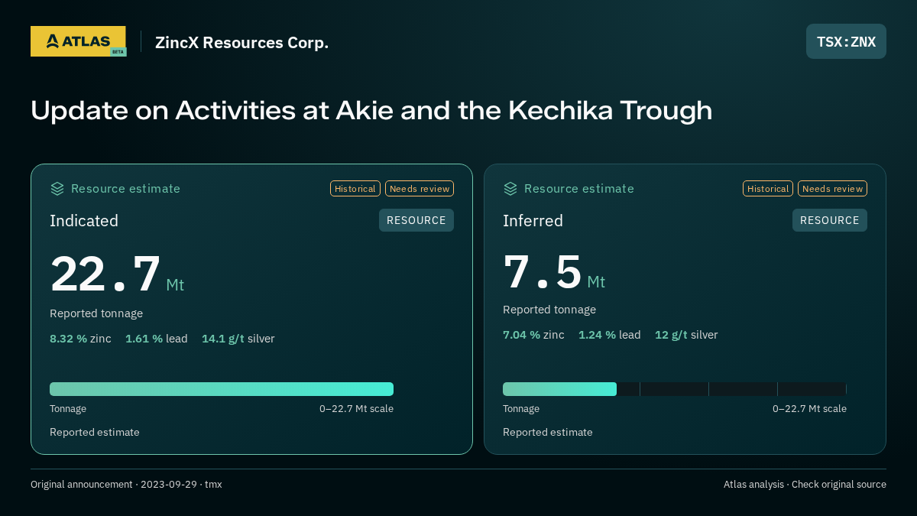
Task: Click the 7.5 Mt tonnage value
Action: tap(554, 273)
